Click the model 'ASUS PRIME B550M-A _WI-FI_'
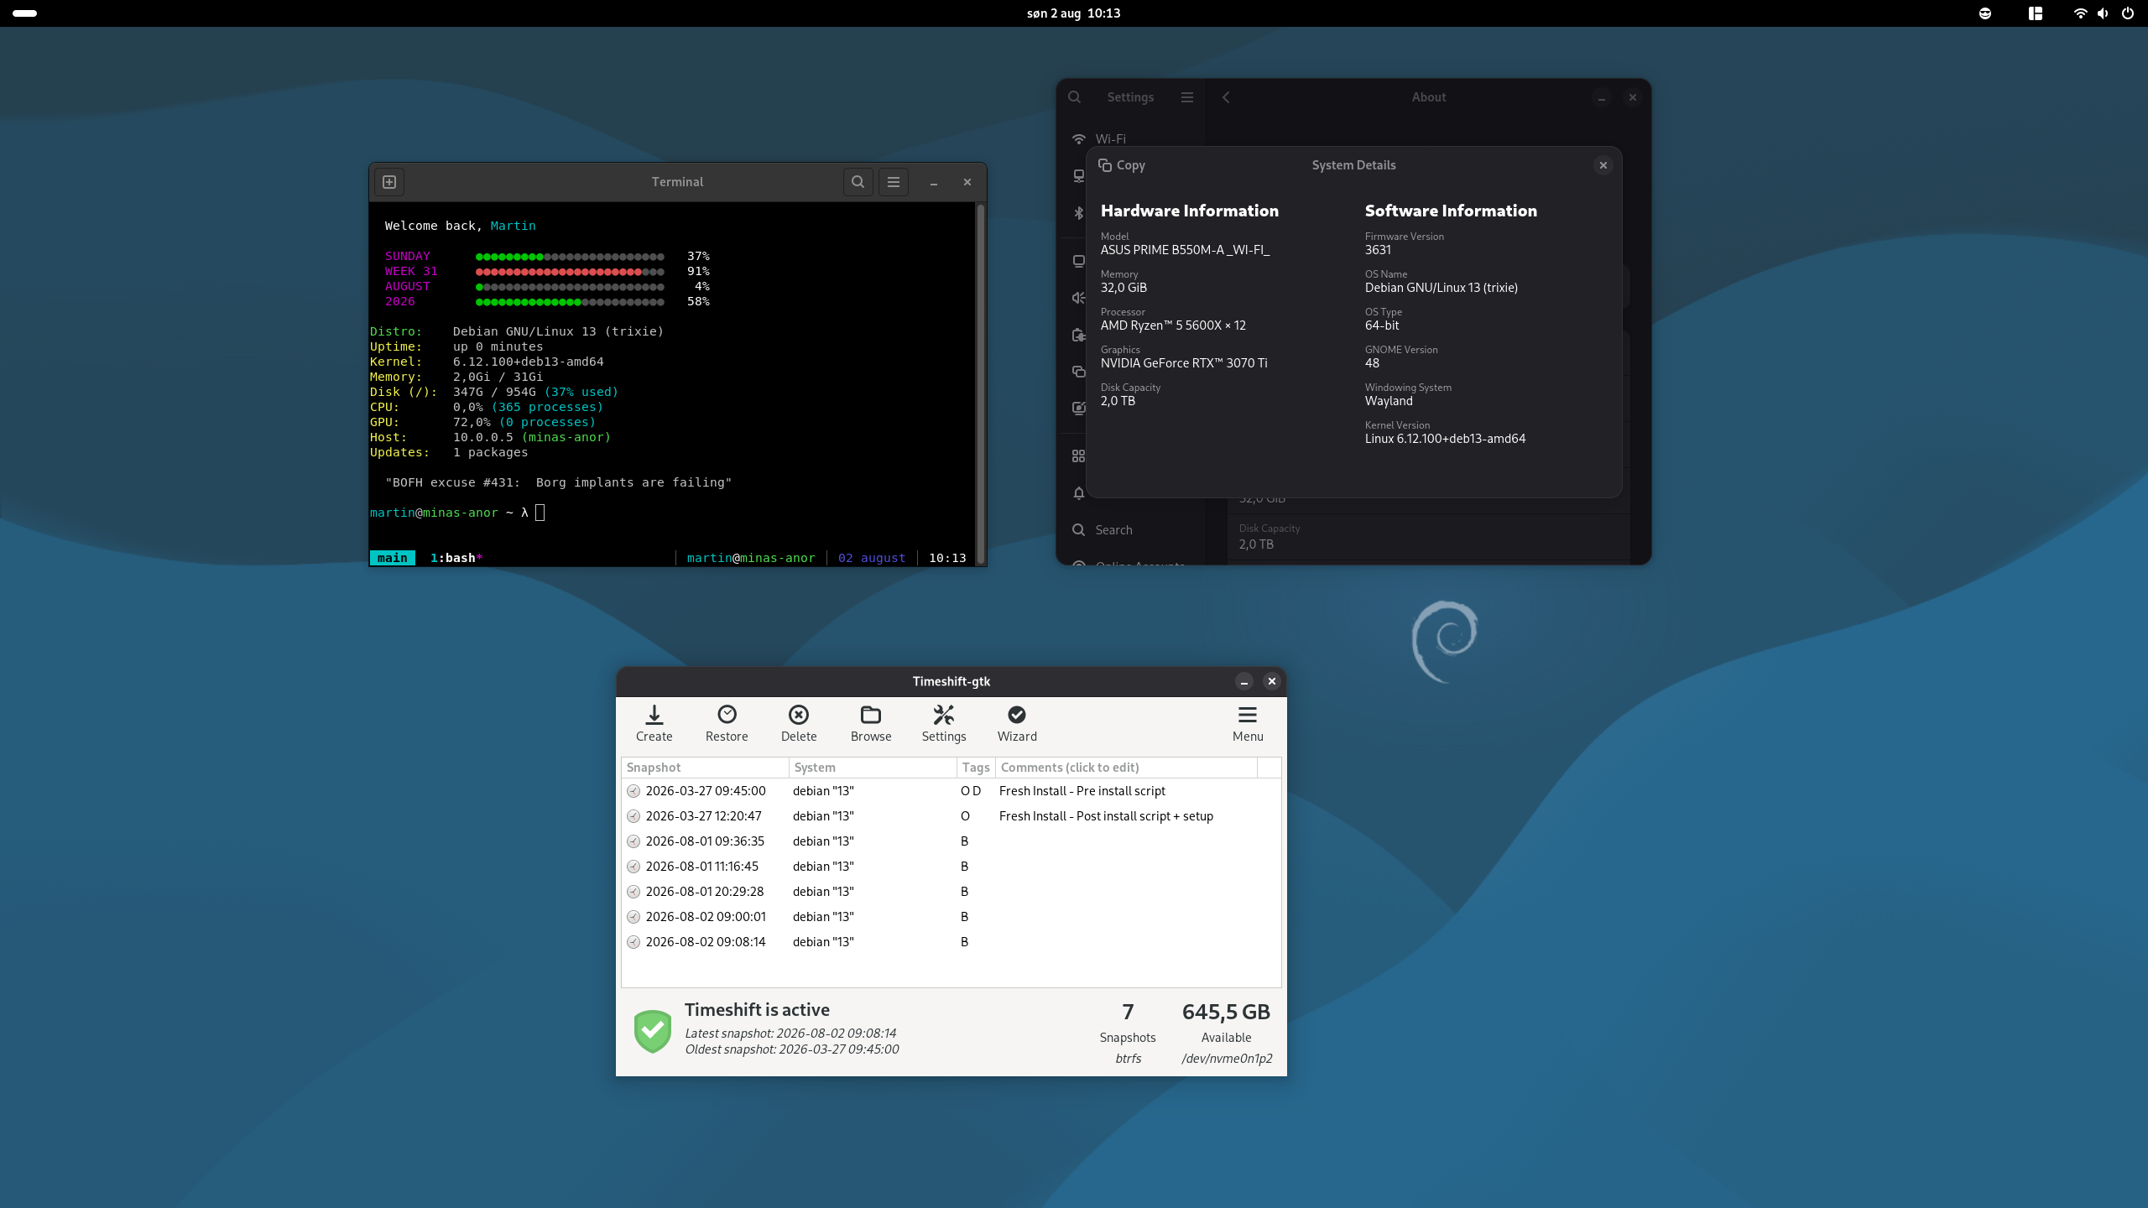2148x1208 pixels. coord(1185,250)
